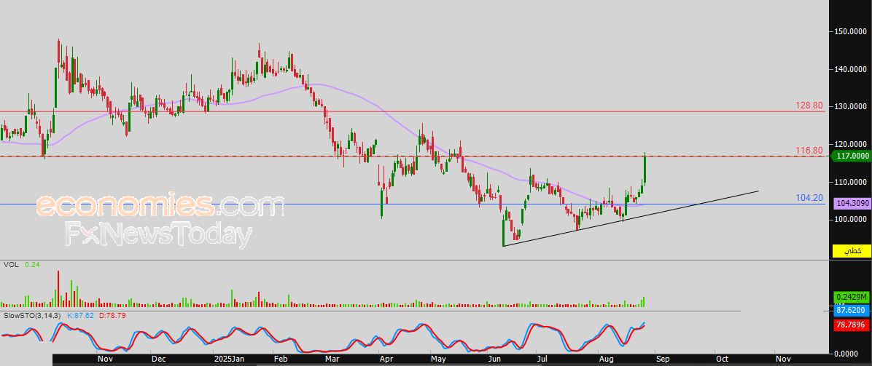The image size is (872, 366).
Task: Click 120.0000 on the price axis
Action: pos(851,144)
